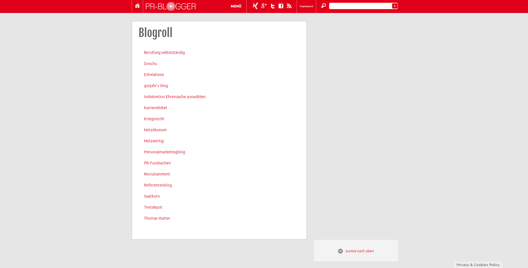Open the Edrelations link

pos(154,75)
